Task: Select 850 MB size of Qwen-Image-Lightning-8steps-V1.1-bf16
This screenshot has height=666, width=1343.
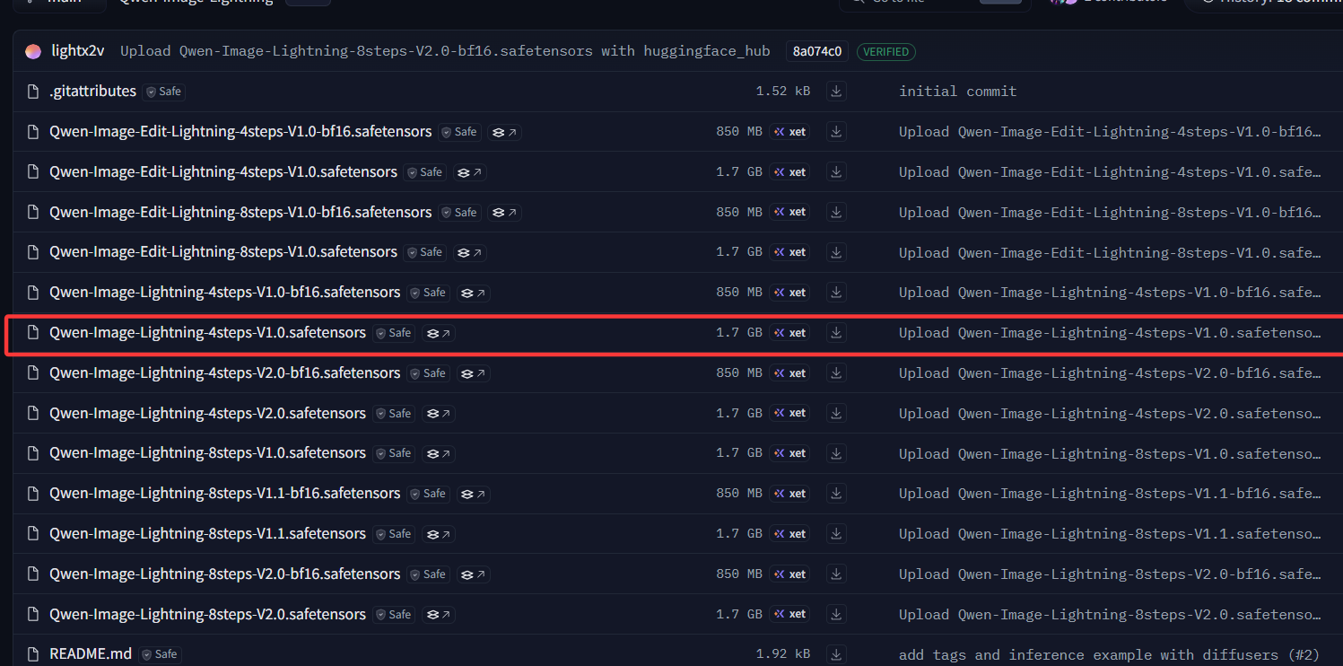Action: tap(739, 494)
